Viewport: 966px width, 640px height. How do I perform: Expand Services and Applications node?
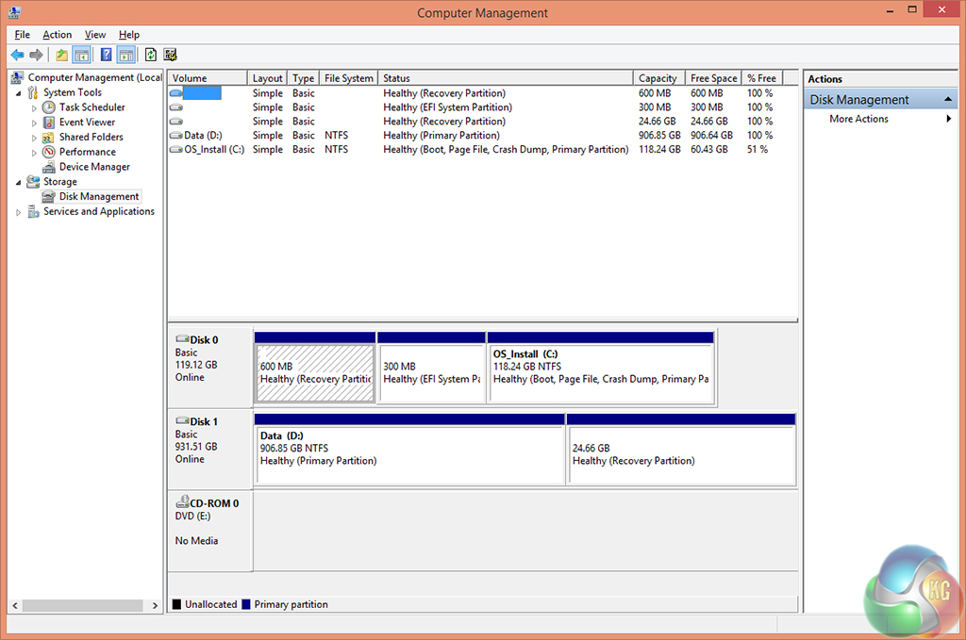point(19,212)
